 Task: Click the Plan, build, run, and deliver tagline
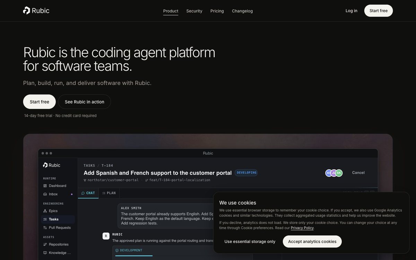click(x=87, y=83)
